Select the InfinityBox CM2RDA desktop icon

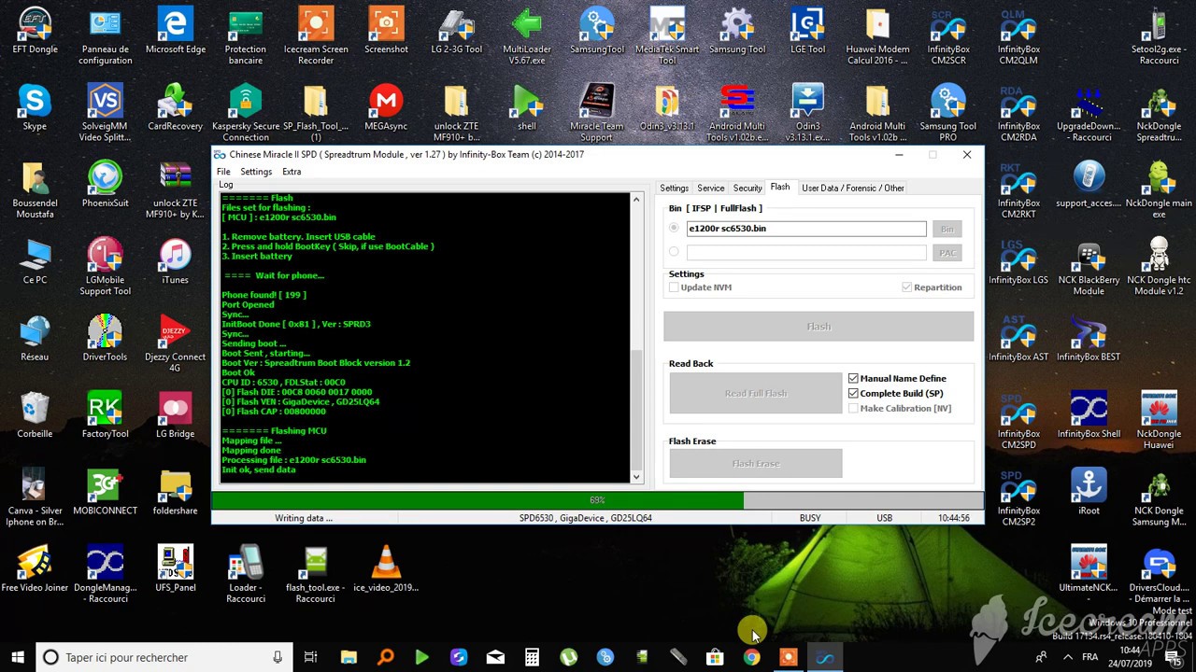tap(1018, 113)
